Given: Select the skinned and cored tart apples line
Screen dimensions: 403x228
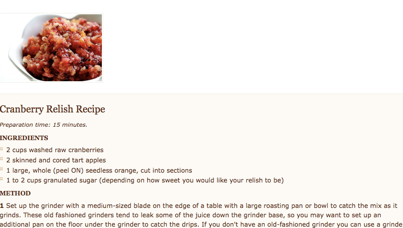Looking at the screenshot, I should [56, 160].
